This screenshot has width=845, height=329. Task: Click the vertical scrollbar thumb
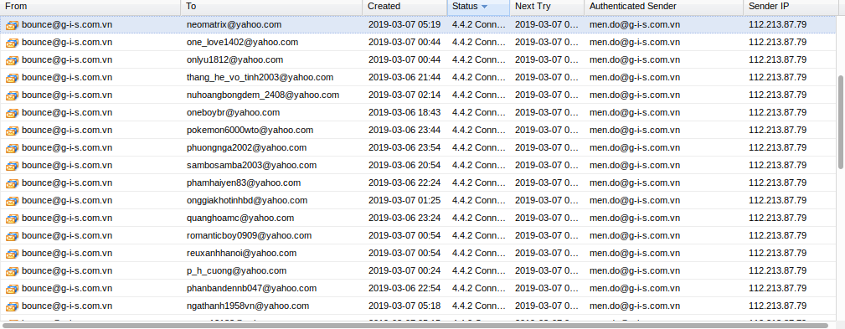pos(841,121)
